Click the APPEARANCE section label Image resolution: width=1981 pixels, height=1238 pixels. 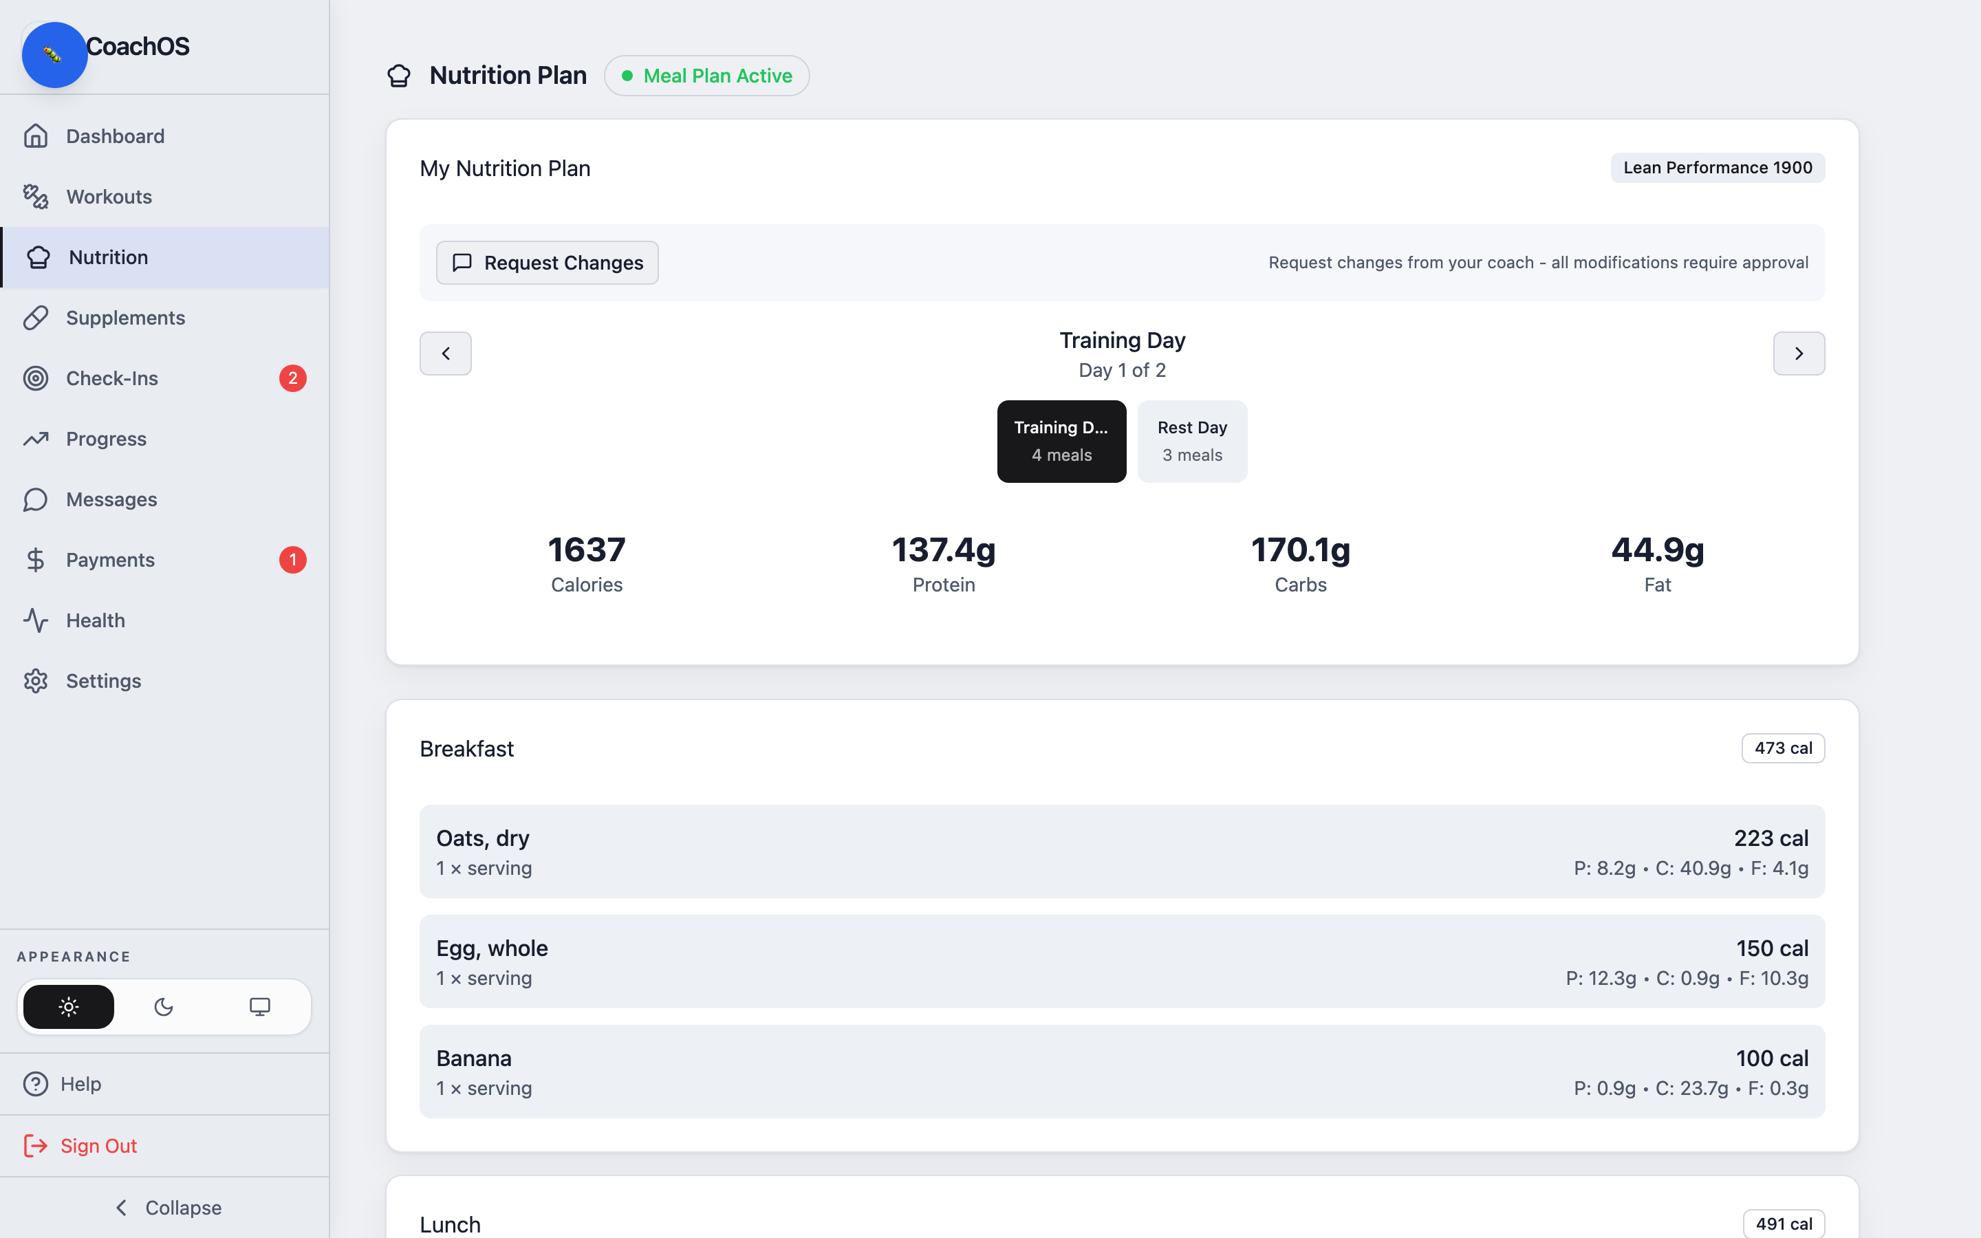point(74,957)
